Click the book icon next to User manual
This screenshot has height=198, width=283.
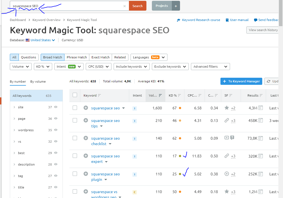tap(227, 20)
